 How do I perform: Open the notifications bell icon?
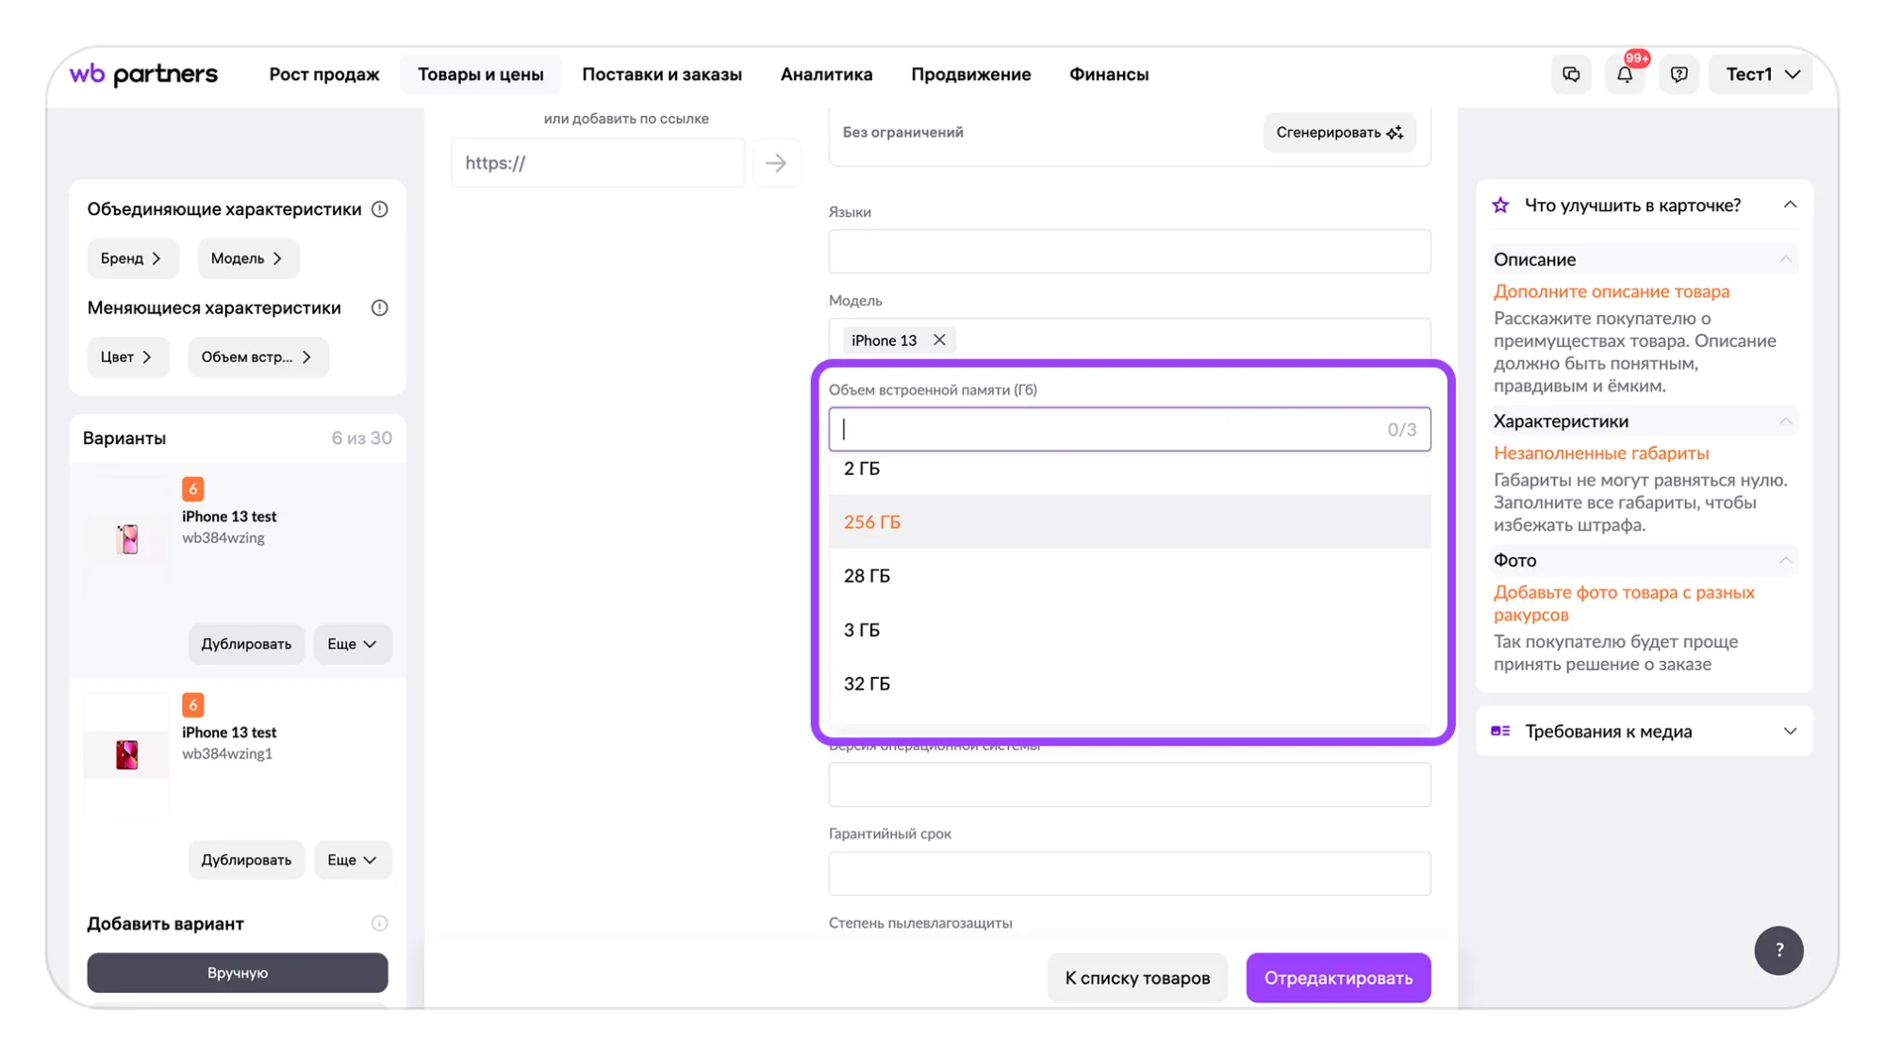pyautogui.click(x=1624, y=74)
